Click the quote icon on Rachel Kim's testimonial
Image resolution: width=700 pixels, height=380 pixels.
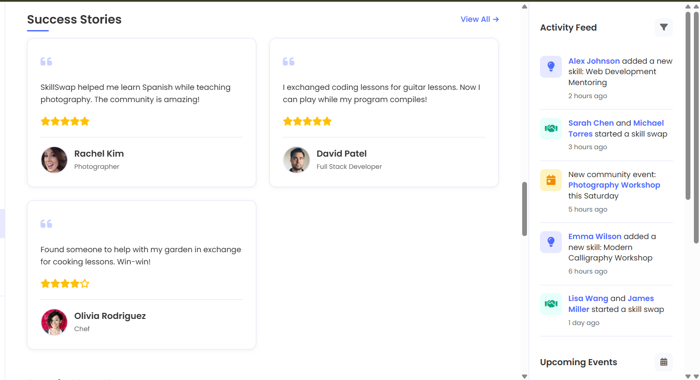coord(46,62)
